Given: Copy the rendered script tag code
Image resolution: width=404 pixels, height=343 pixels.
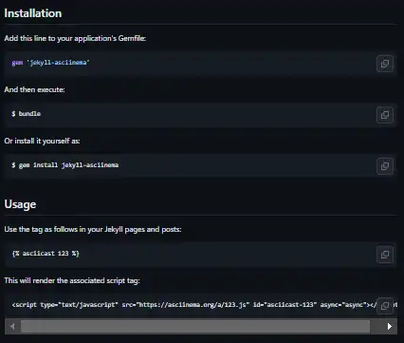Looking at the screenshot, I should point(385,306).
